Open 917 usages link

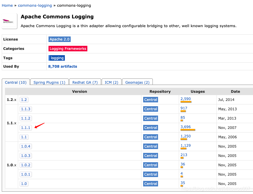(184, 108)
